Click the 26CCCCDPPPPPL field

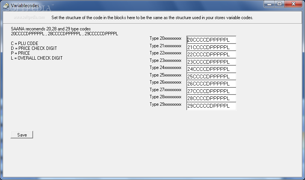click(x=211, y=84)
